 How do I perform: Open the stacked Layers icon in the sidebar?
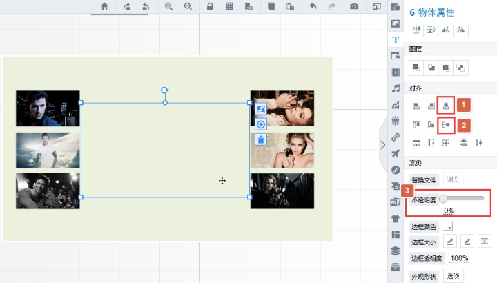click(396, 251)
